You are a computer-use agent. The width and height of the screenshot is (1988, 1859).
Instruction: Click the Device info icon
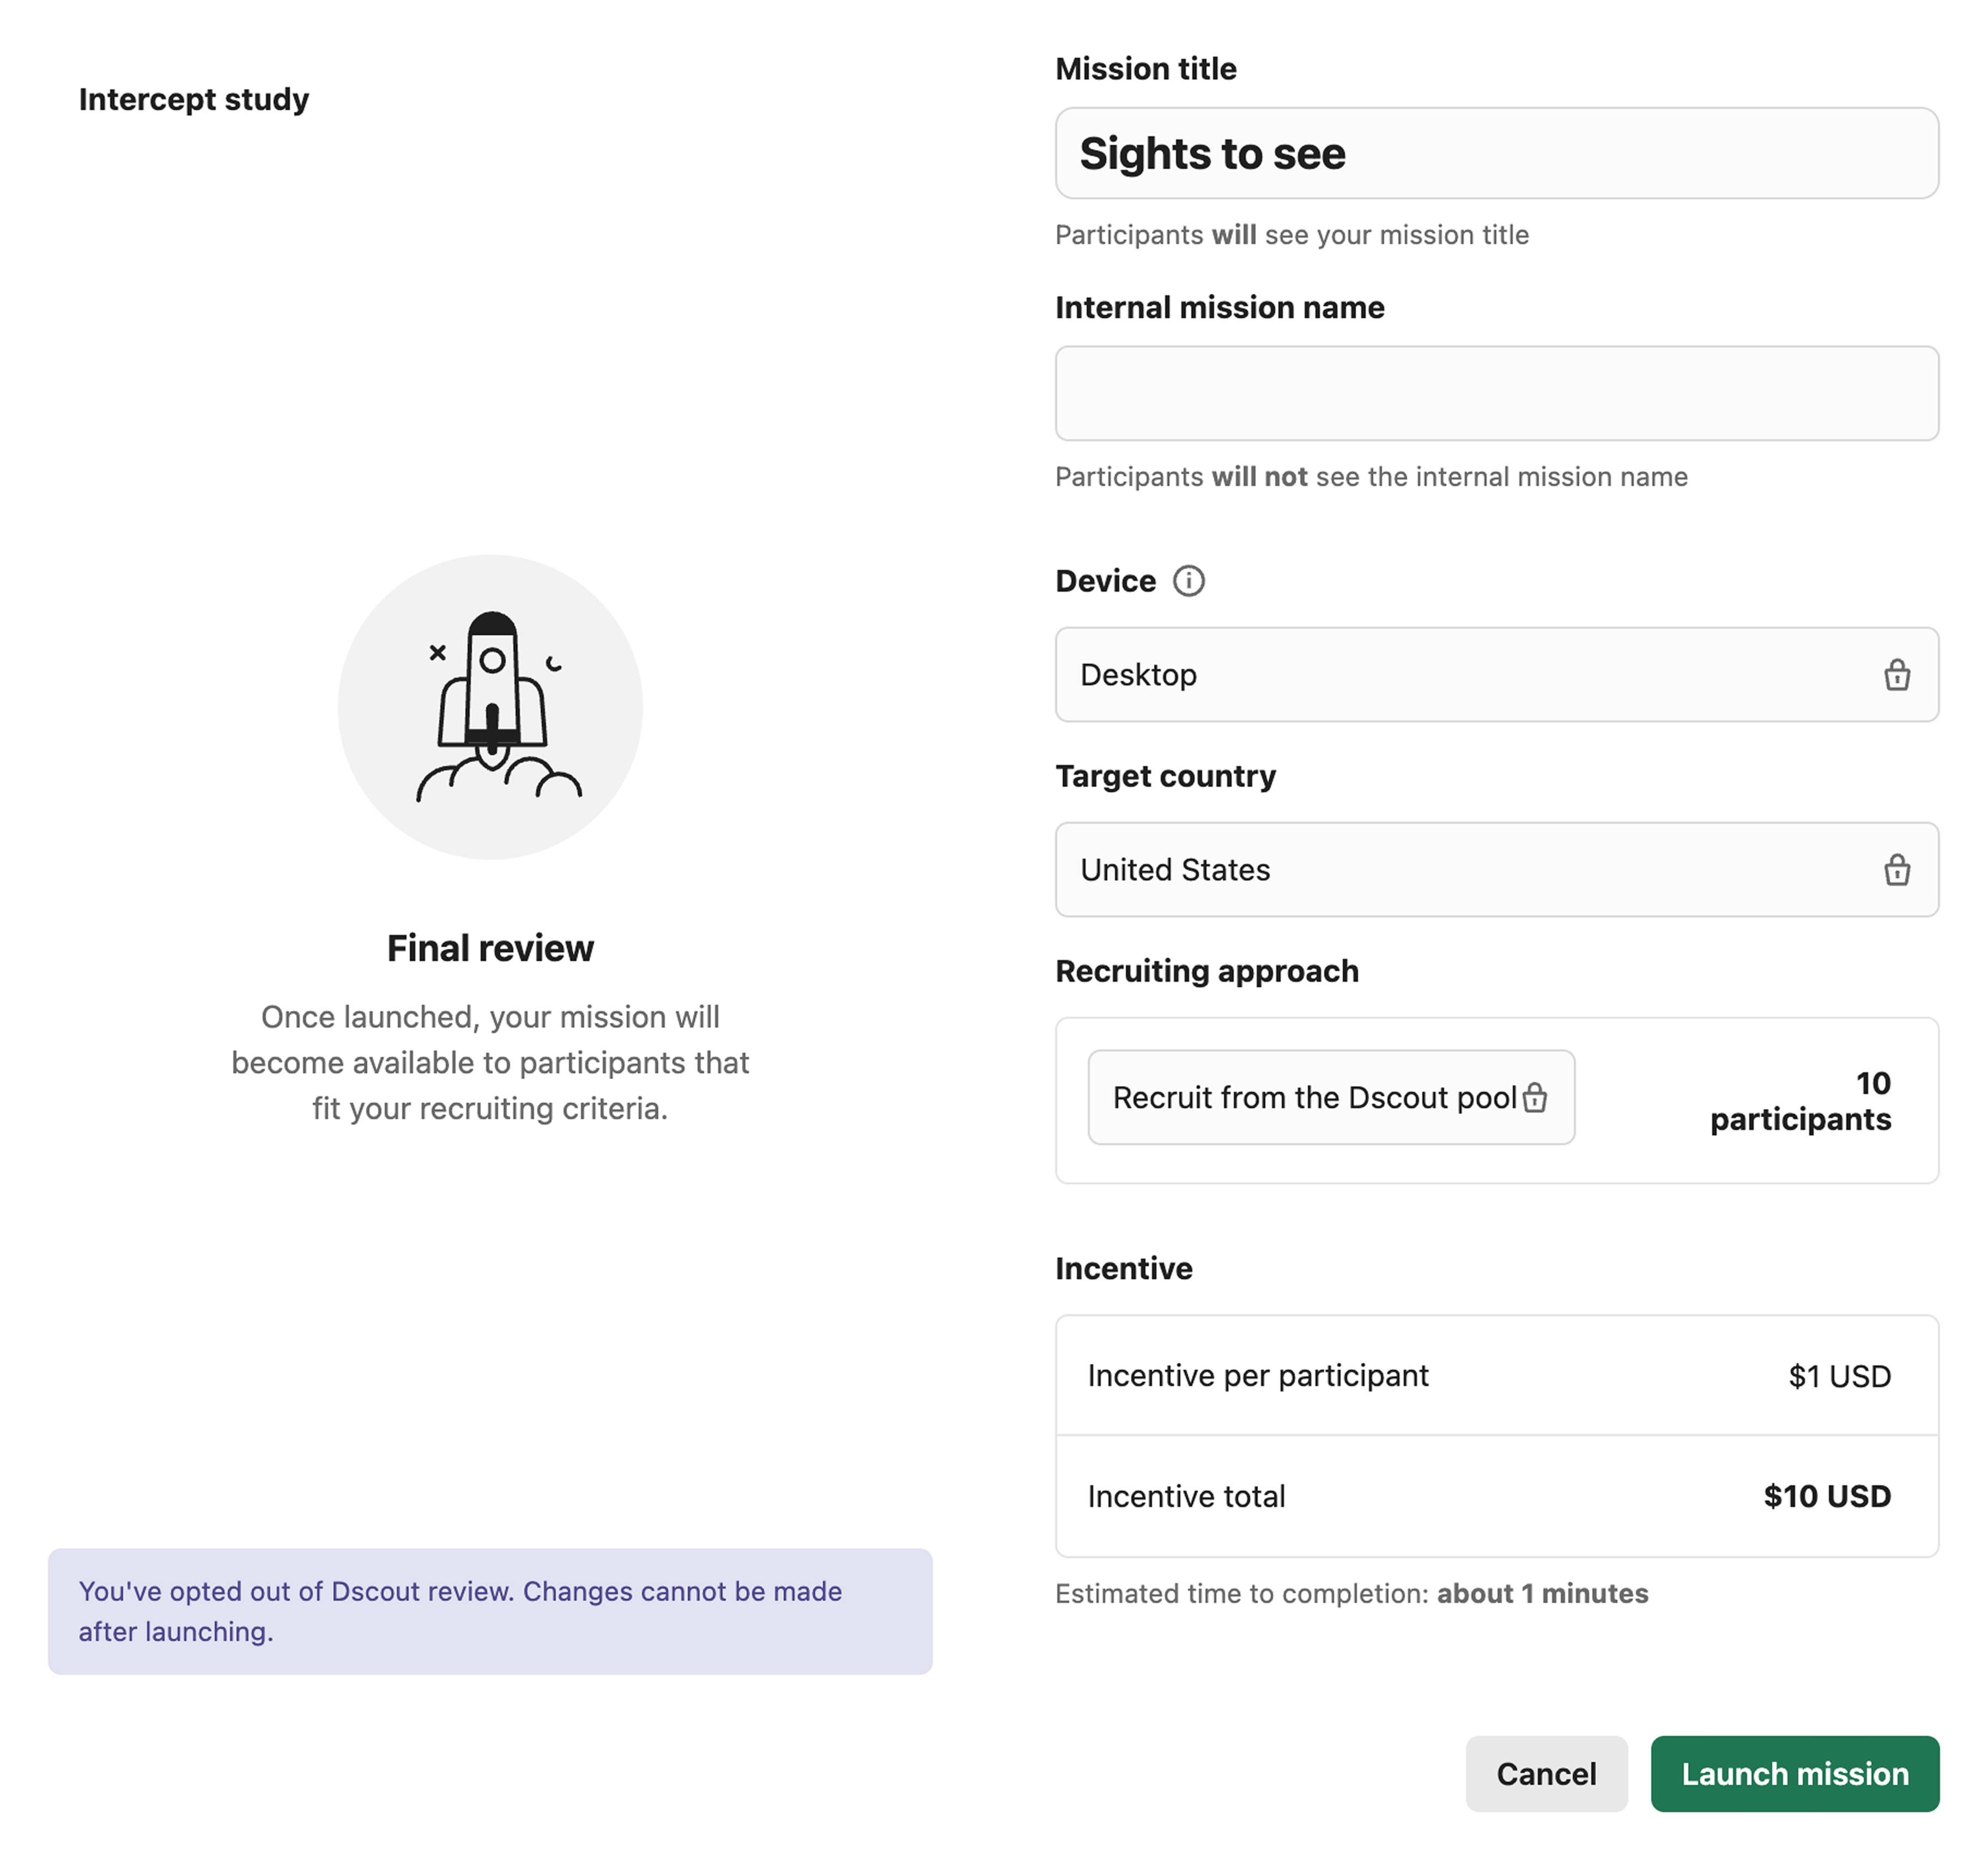(x=1188, y=581)
